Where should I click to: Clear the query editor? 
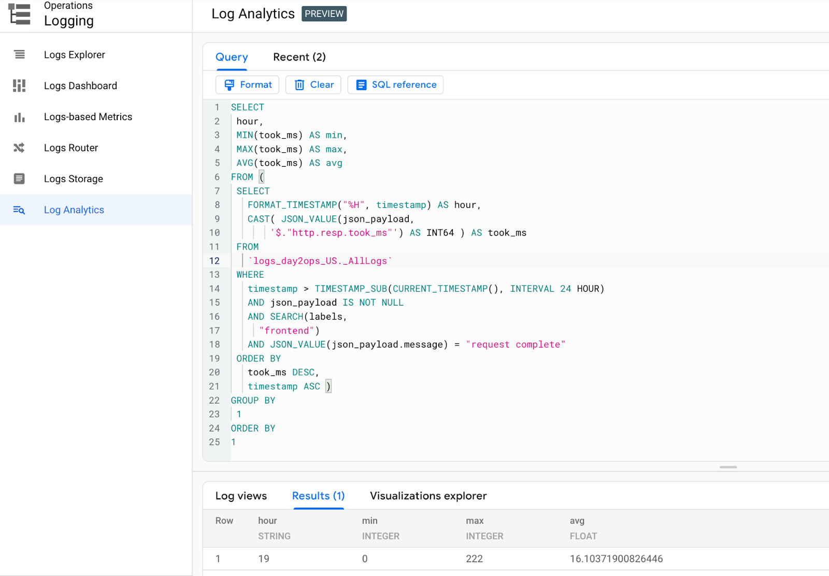(x=313, y=85)
